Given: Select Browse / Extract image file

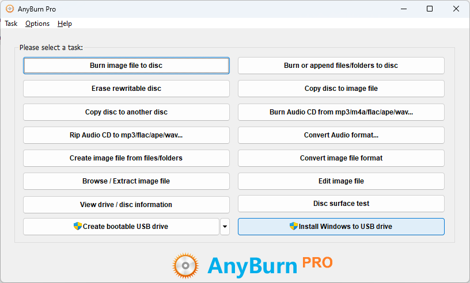Looking at the screenshot, I should pyautogui.click(x=126, y=181).
